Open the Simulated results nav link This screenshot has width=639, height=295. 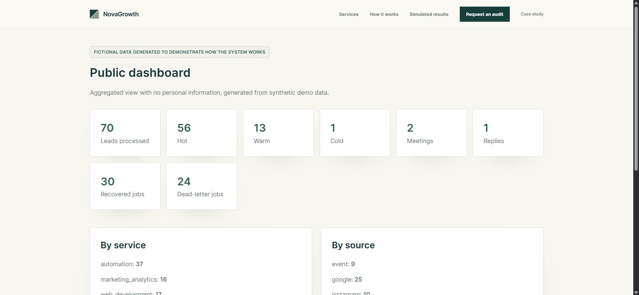(x=429, y=14)
